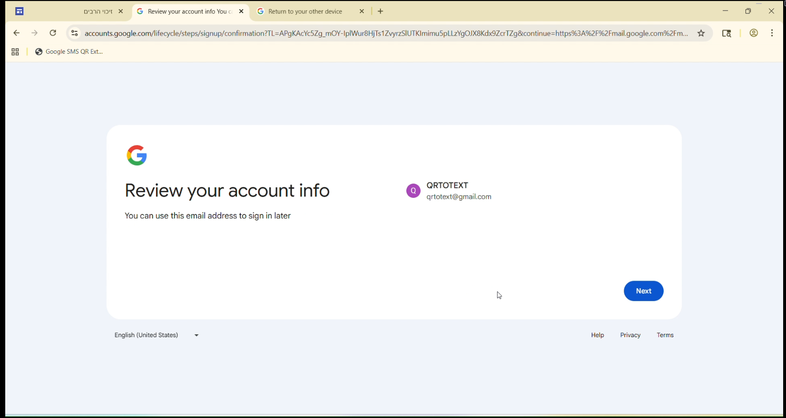Click the browser forward arrow
The height and width of the screenshot is (418, 786).
[x=35, y=33]
